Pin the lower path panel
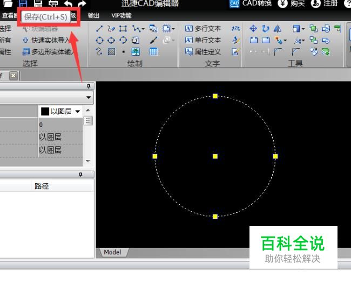Viewport: 351px width, 282px height. click(80, 174)
